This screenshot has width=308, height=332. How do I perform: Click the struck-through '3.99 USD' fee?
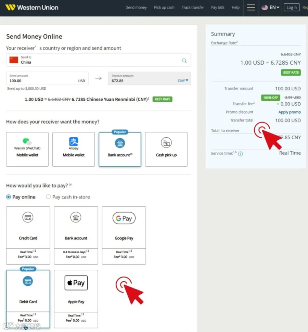pyautogui.click(x=292, y=98)
